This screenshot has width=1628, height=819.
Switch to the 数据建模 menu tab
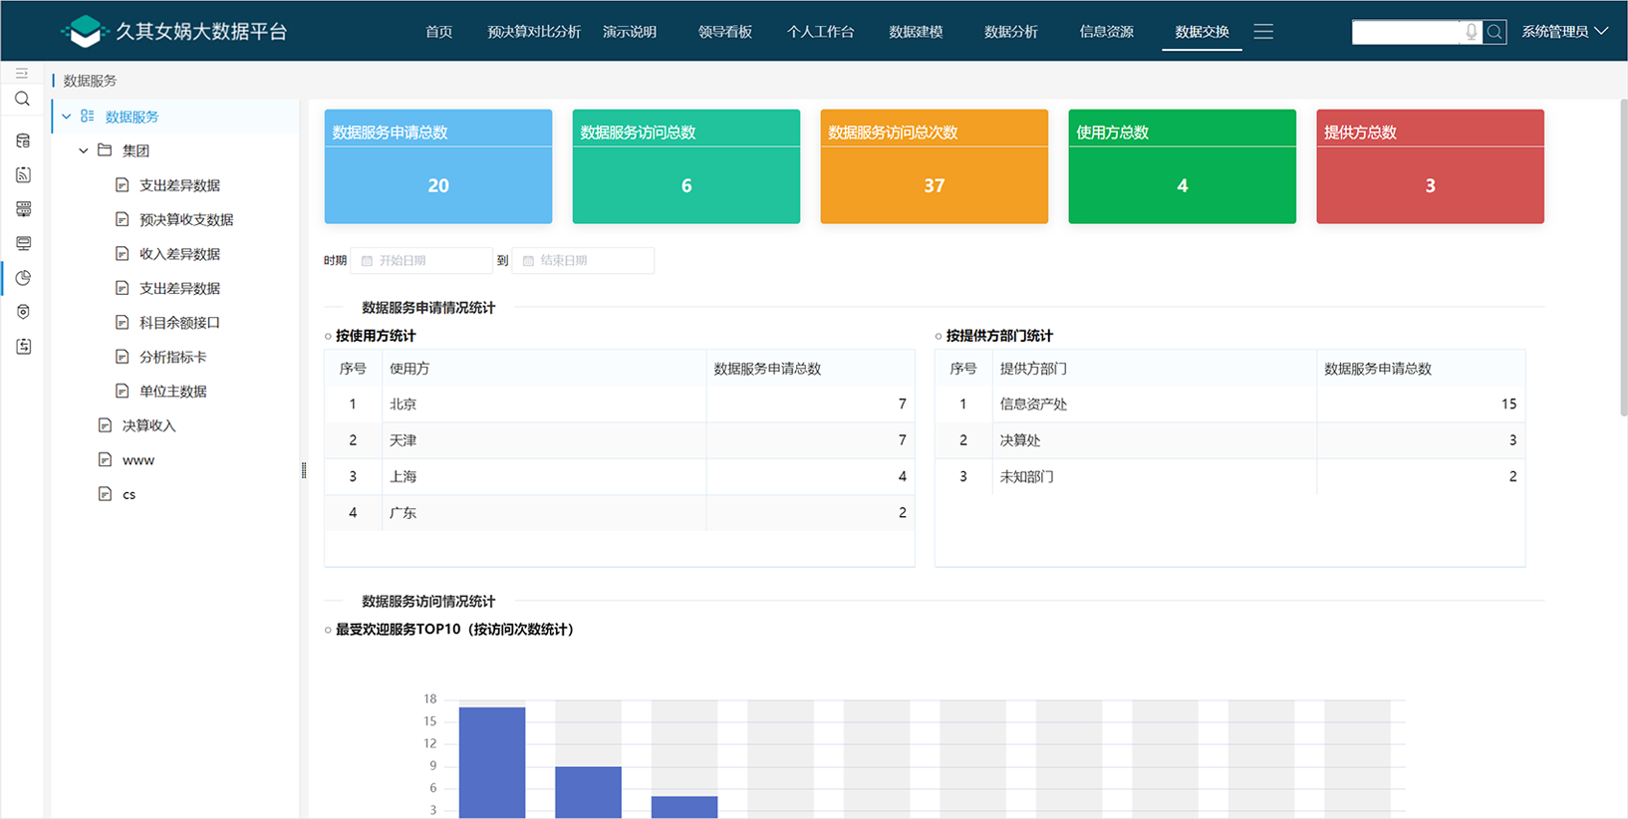click(x=916, y=32)
